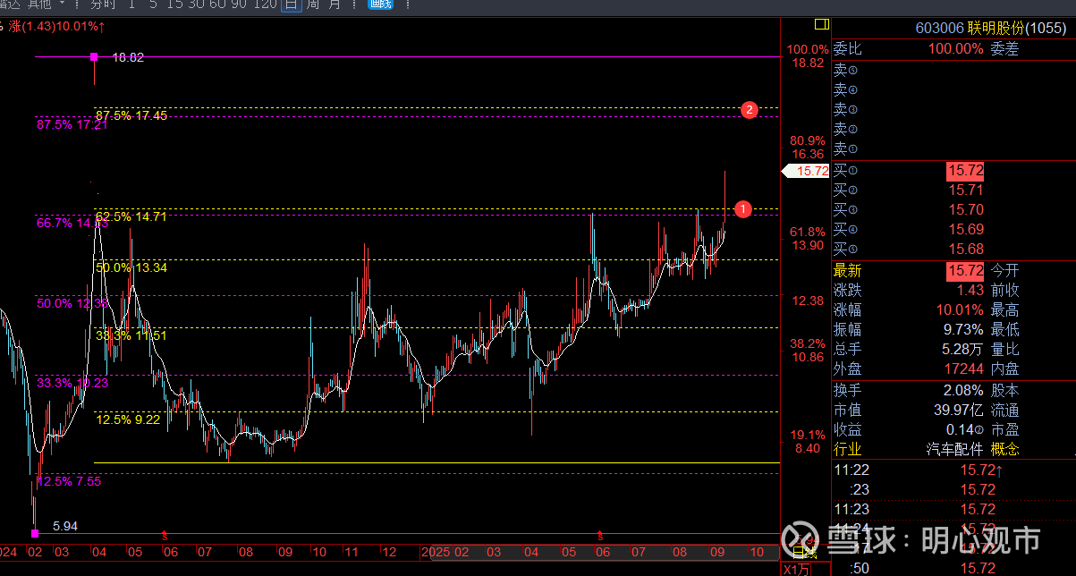Click the 买③ bid price 15.70

(966, 210)
